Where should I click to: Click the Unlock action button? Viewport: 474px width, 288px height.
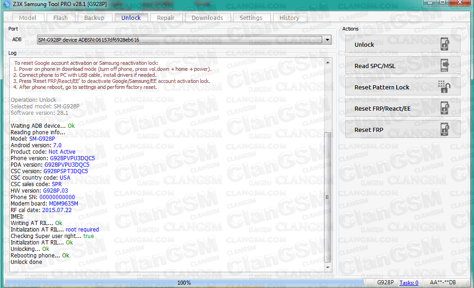pos(403,44)
